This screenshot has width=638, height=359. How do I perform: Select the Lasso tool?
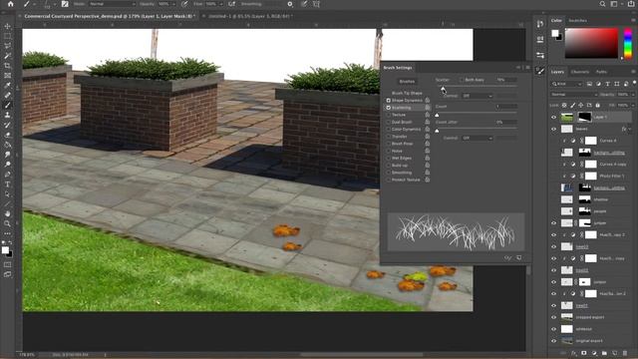(x=7, y=46)
